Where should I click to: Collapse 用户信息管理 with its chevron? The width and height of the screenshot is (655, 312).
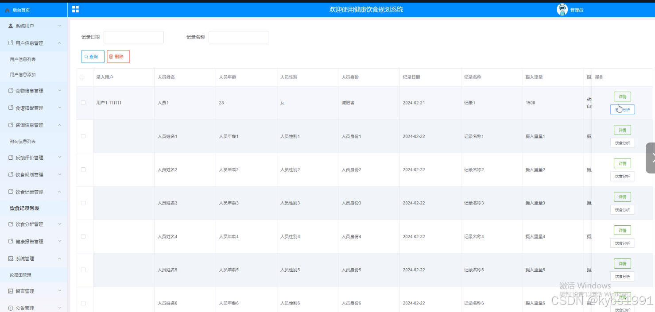pyautogui.click(x=60, y=43)
